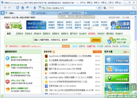Expand the address bar history dropdown
Screen dimensions: 137x98
click(x=96, y=8)
